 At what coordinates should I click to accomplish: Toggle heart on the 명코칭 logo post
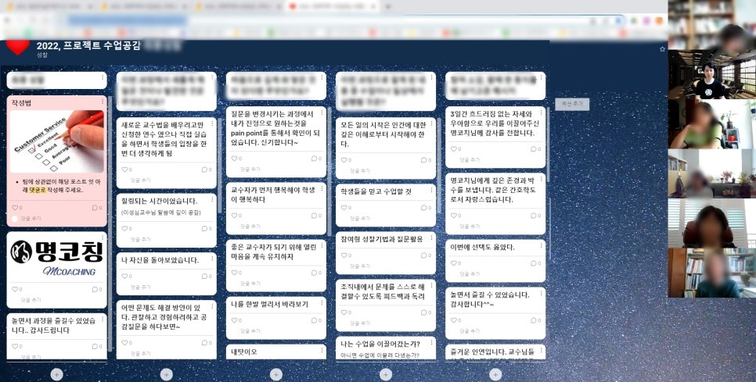pyautogui.click(x=12, y=289)
